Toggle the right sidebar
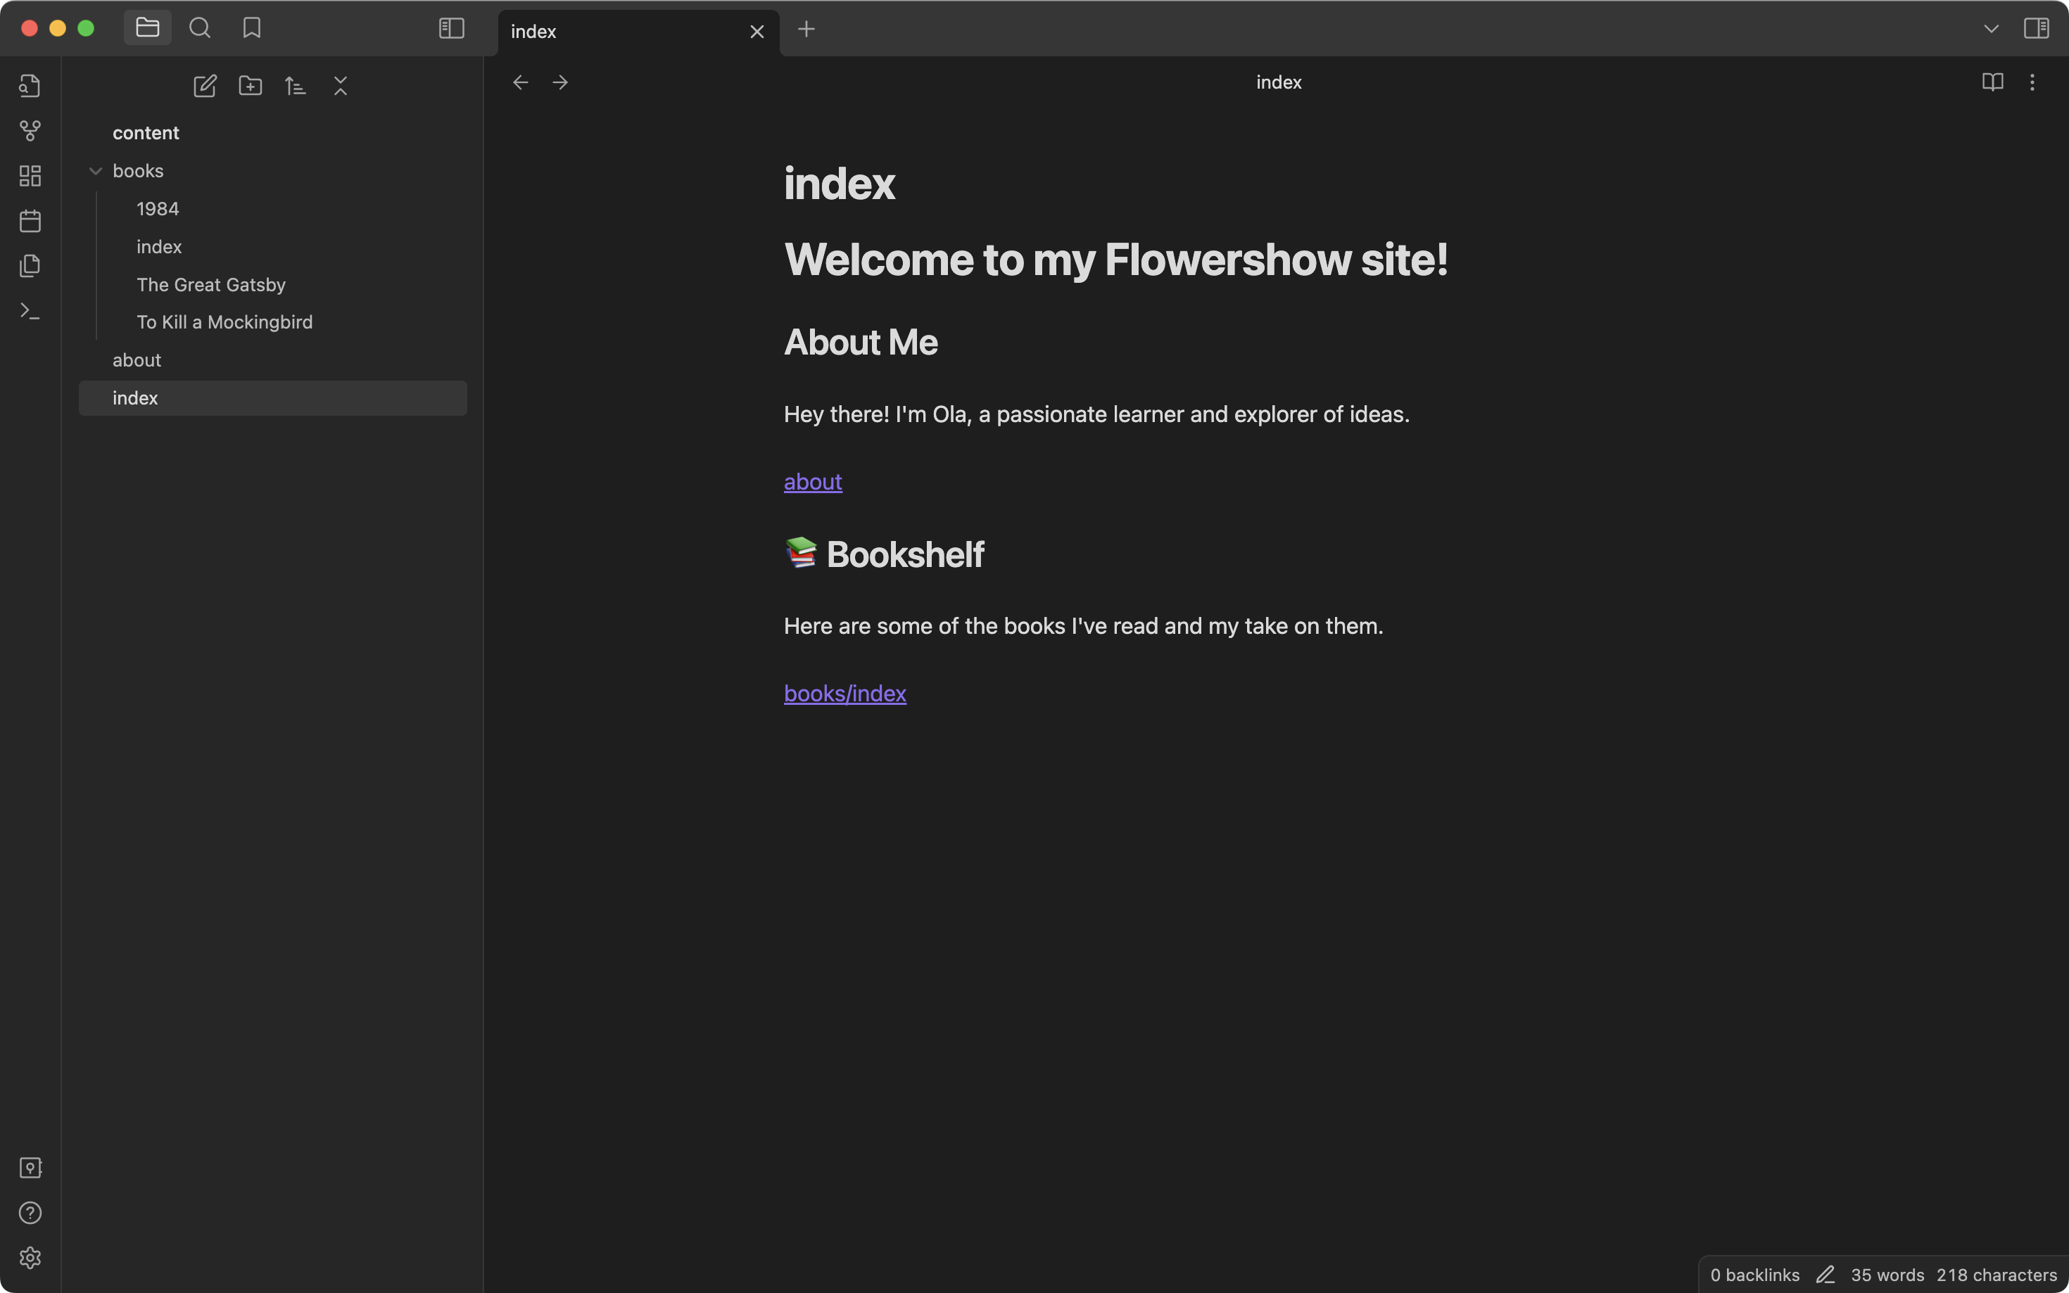Viewport: 2069px width, 1293px height. tap(2036, 28)
